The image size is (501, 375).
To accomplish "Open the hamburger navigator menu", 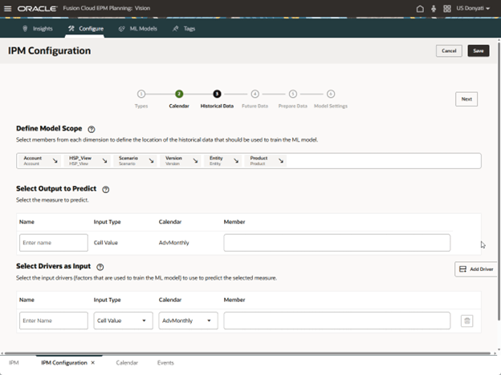I will [8, 8].
